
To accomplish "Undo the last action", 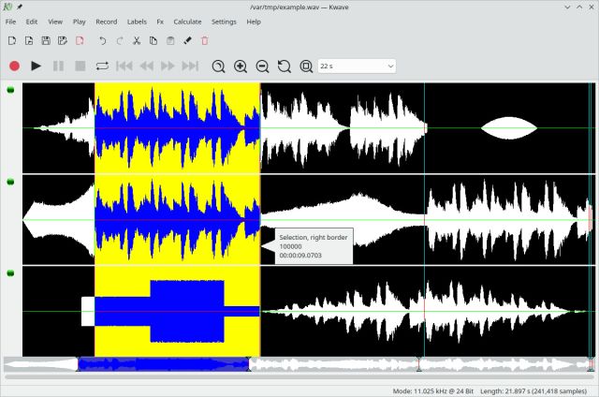I will (102, 40).
